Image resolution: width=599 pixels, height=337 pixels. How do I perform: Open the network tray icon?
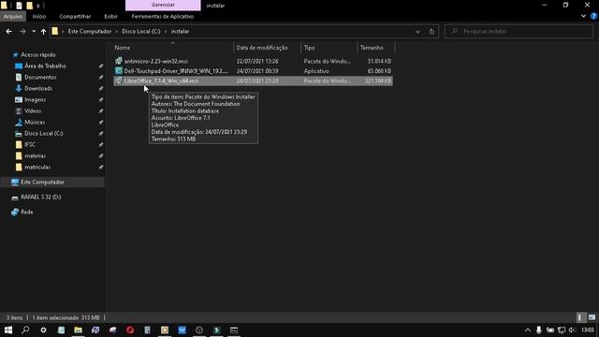(x=562, y=330)
